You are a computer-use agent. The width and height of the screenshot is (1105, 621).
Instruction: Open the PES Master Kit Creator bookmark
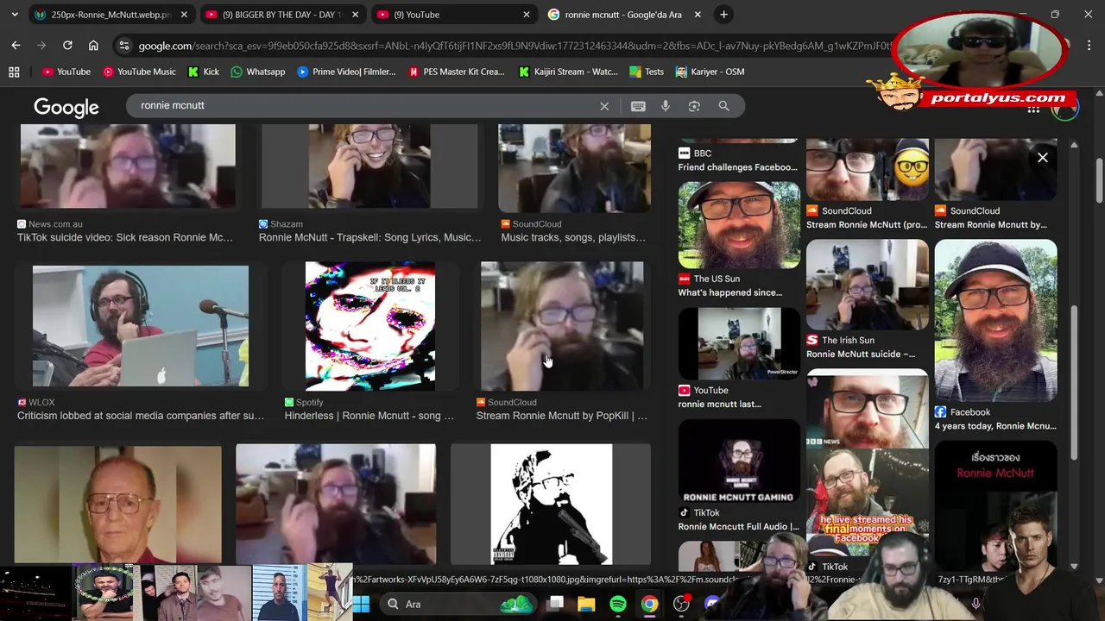click(x=457, y=72)
